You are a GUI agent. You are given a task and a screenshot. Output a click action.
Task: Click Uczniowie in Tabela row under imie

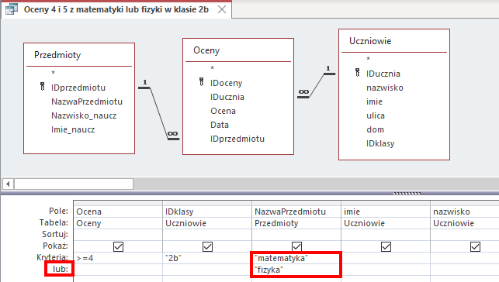pyautogui.click(x=386, y=223)
